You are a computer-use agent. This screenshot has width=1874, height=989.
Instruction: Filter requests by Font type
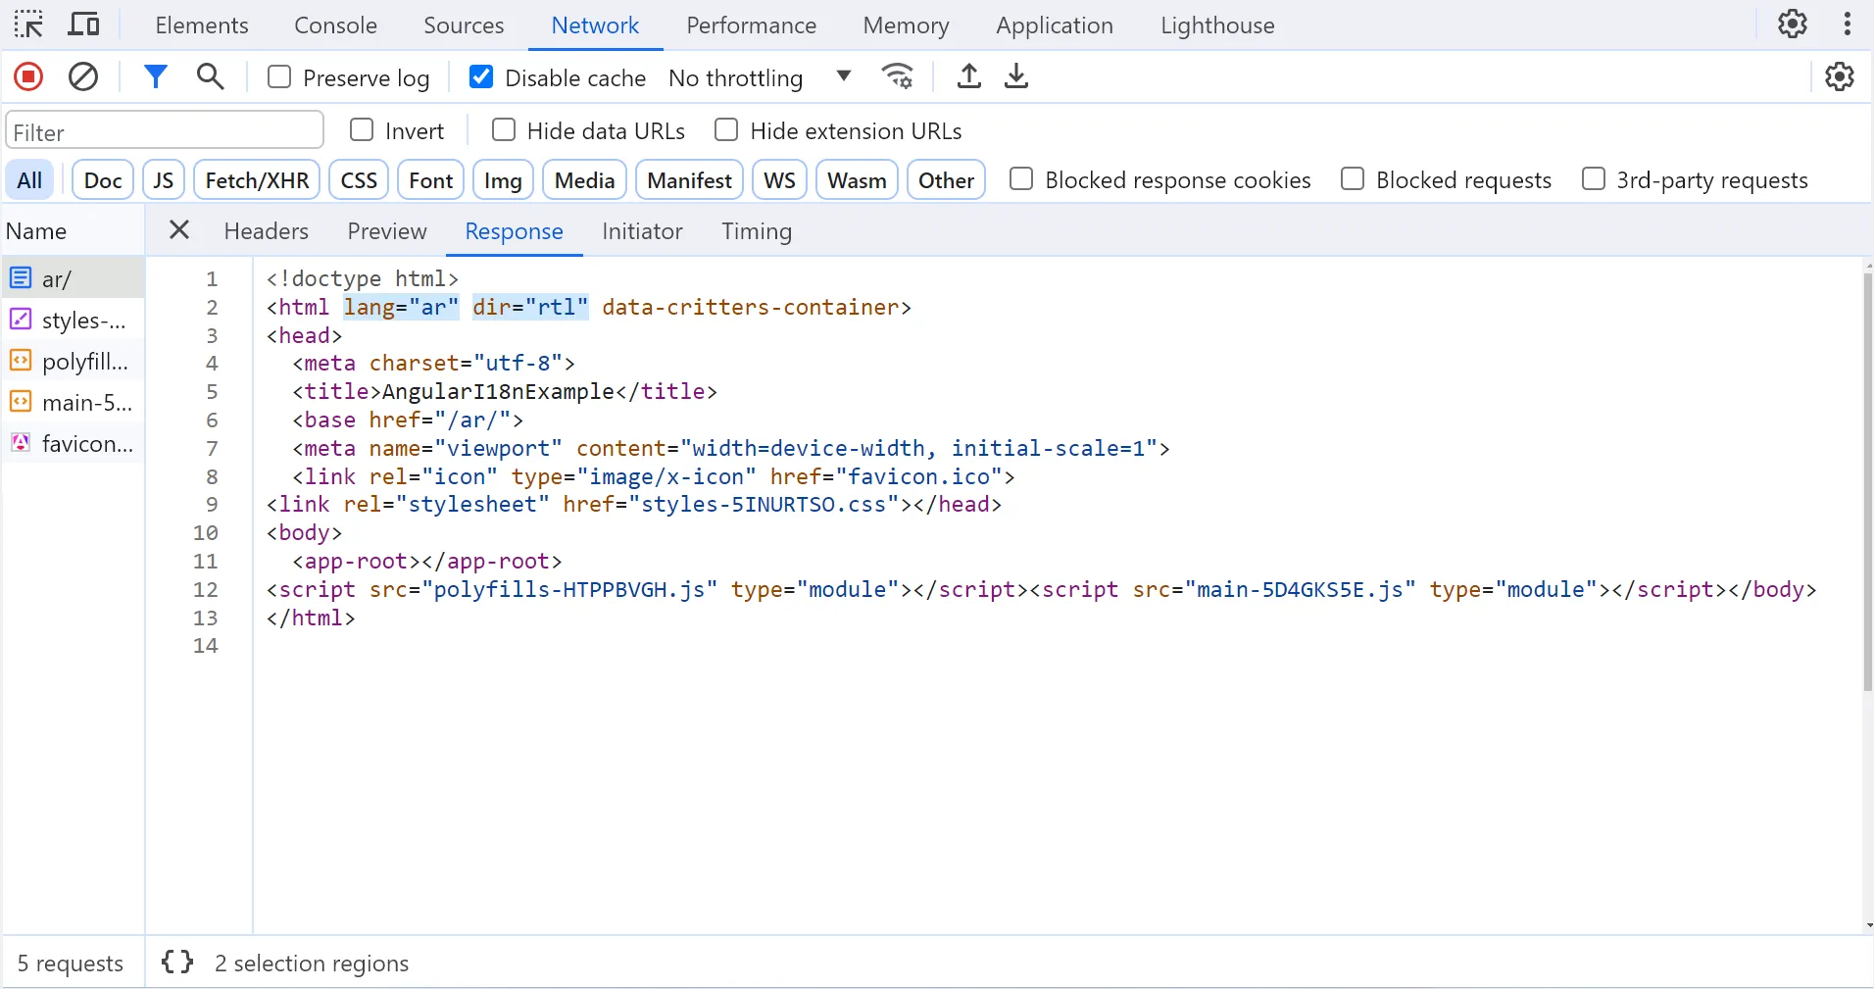click(430, 180)
